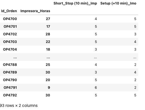This screenshot has width=145, height=110.
Task: Select the Impresora_Horas index header
Action: tap(35, 11)
